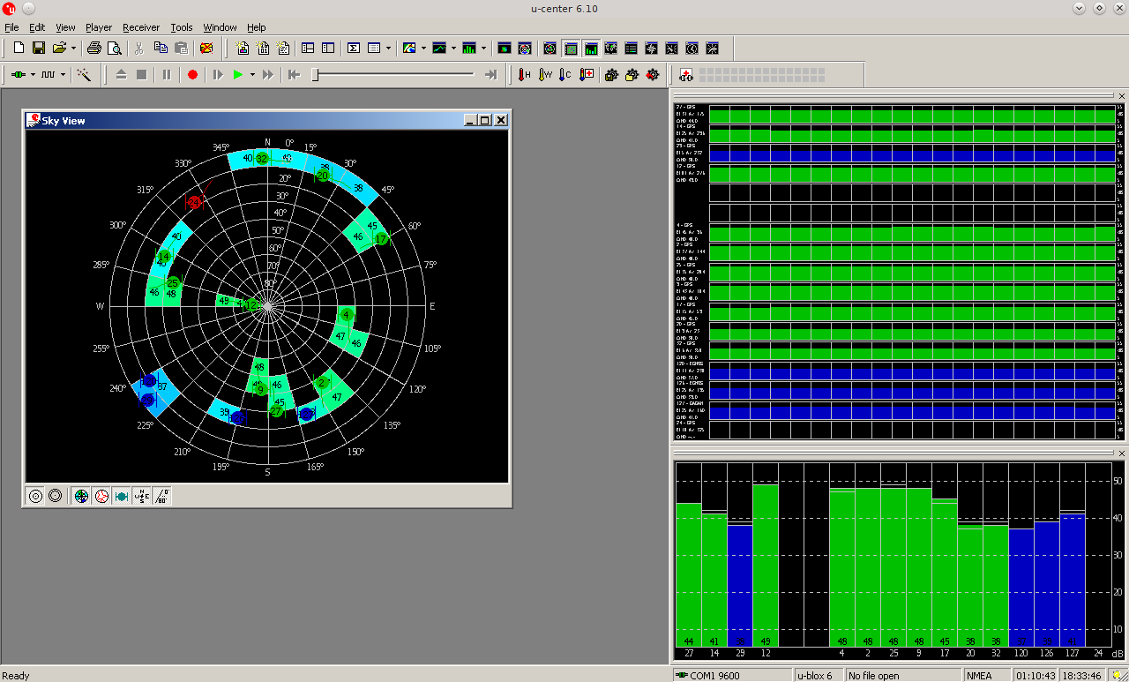Open the baudrate dropdown arrow
Screen dimensions: 1129x682
64,75
